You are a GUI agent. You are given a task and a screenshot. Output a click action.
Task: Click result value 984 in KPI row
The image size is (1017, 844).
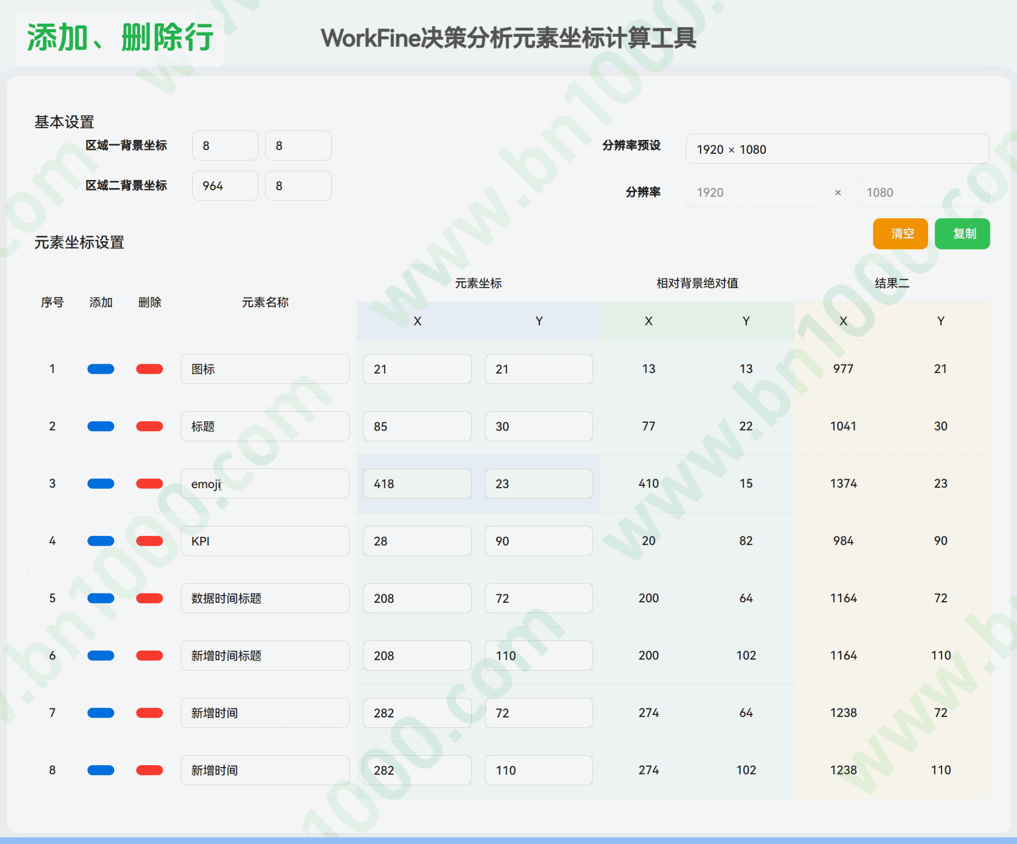pos(843,541)
